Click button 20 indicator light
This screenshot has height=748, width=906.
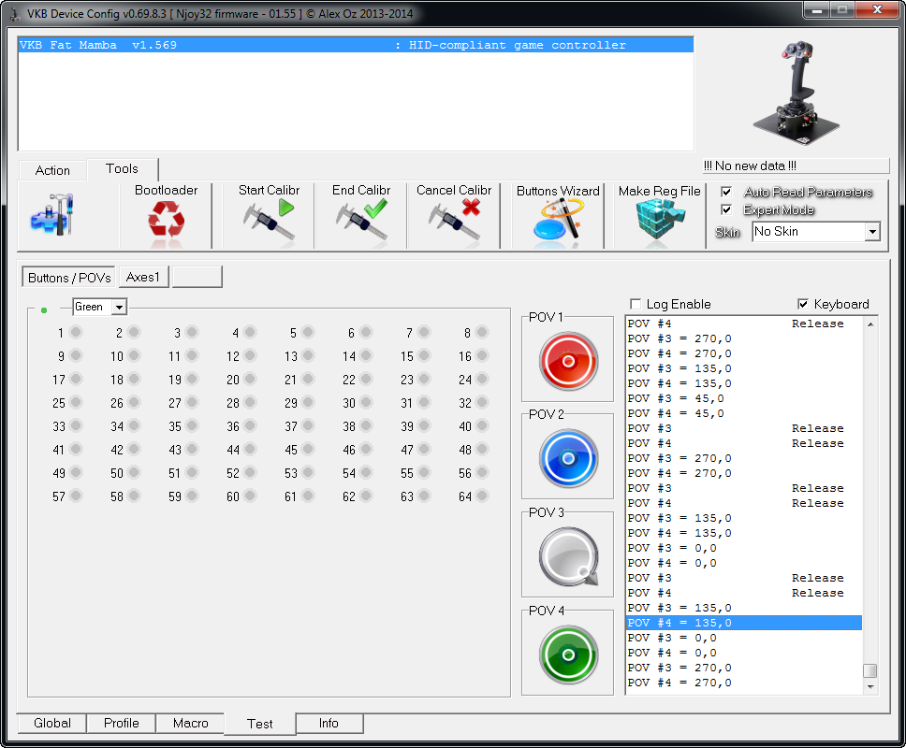coord(250,380)
